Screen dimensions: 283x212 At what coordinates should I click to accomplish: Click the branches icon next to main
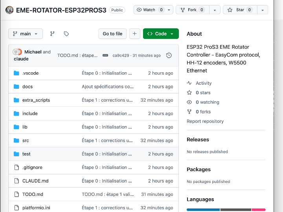pos(52,34)
